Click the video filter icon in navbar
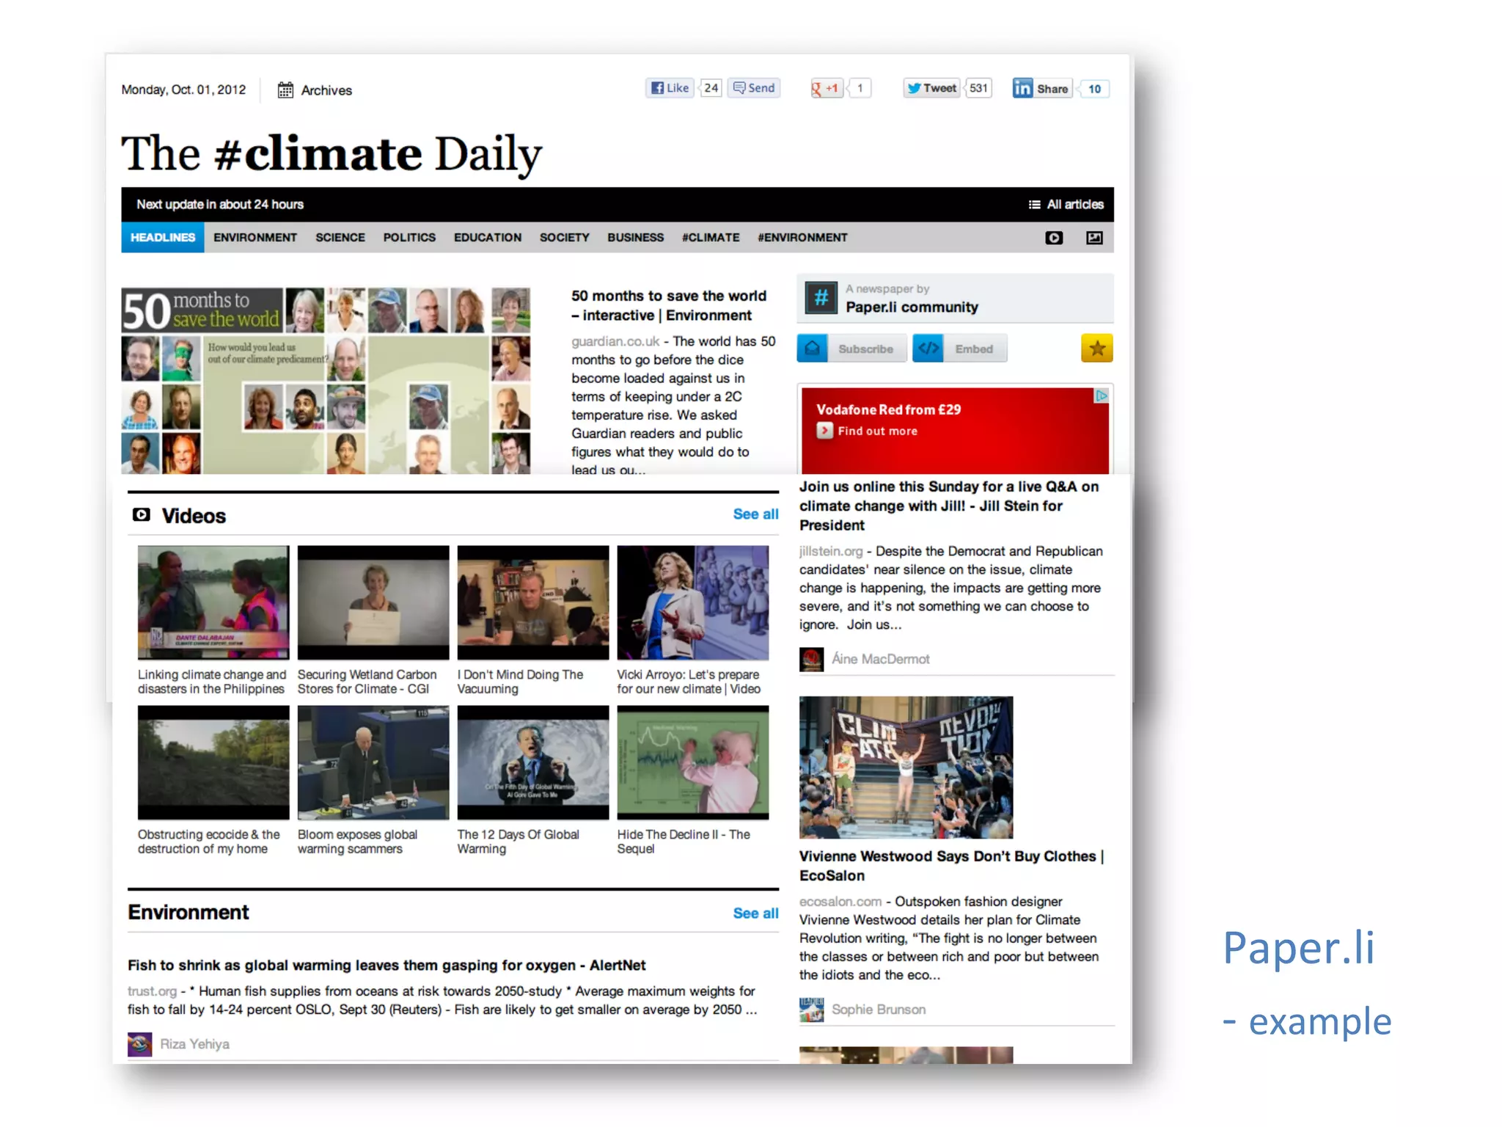This screenshot has height=1127, width=1502. 1053,238
